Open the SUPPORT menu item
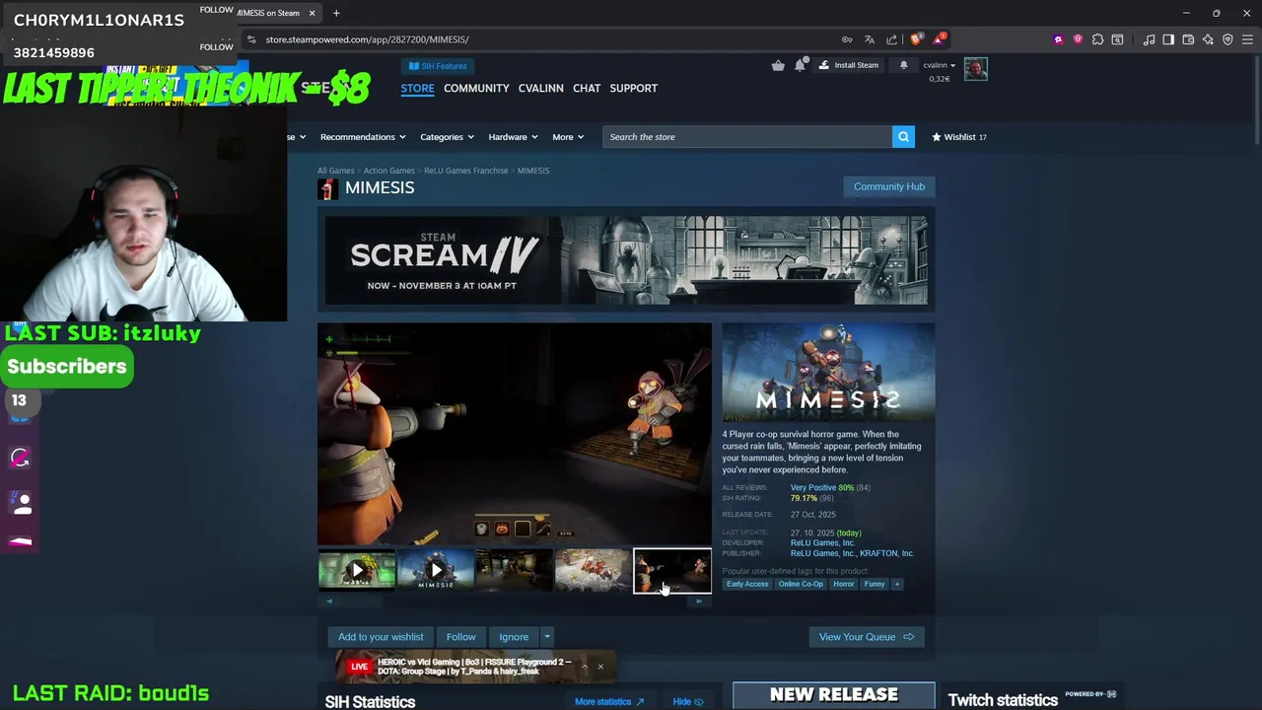This screenshot has width=1262, height=710. pos(633,88)
